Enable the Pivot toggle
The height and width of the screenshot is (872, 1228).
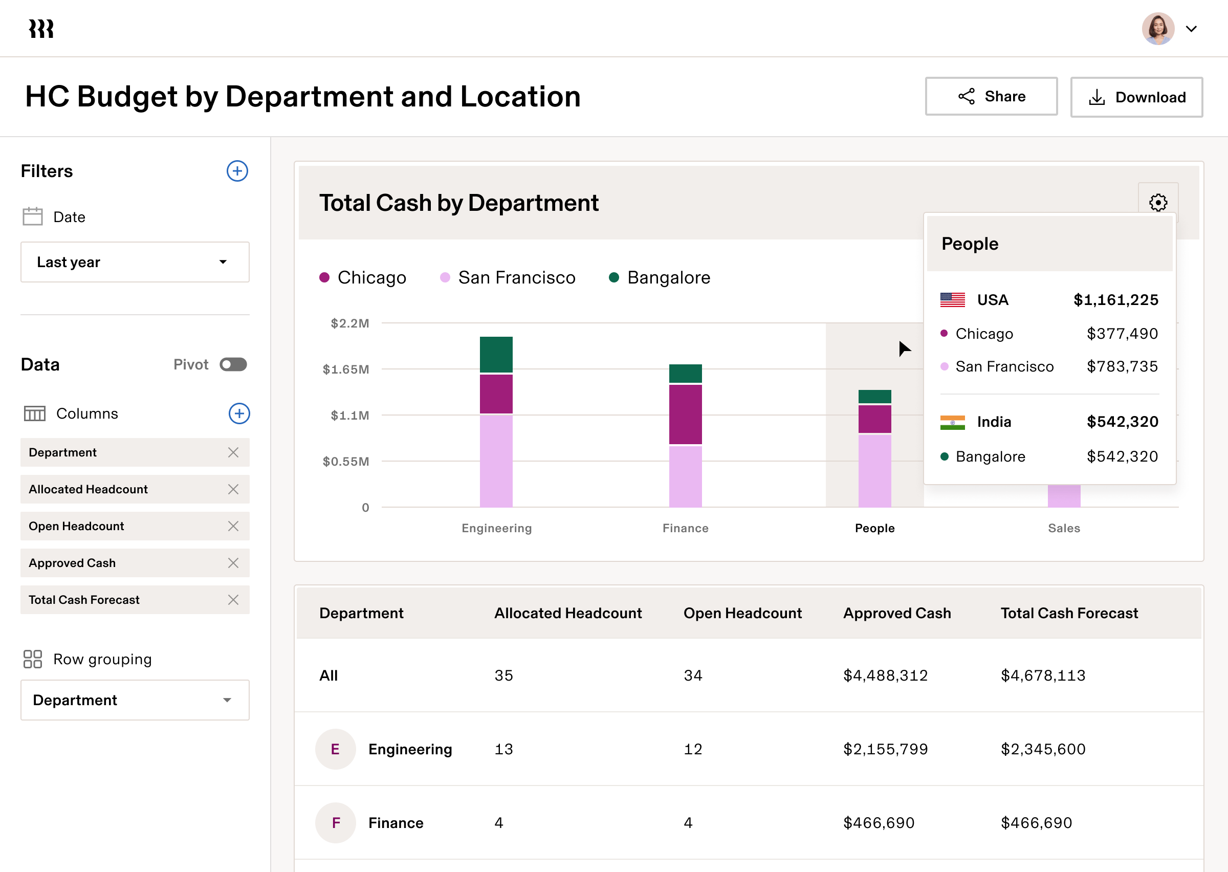[233, 364]
